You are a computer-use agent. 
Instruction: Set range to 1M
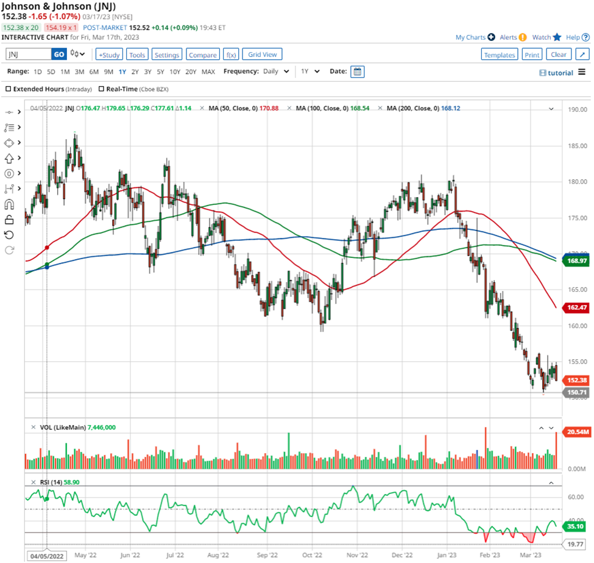click(65, 72)
